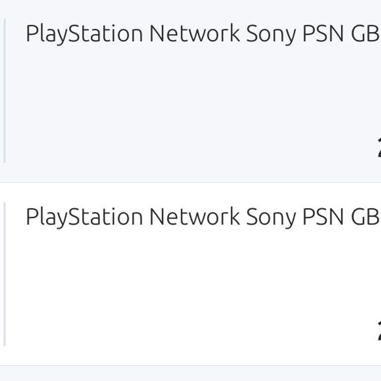This screenshot has height=381, width=381.
Task: Click "GB" in the lower listing title
Action: tap(365, 217)
